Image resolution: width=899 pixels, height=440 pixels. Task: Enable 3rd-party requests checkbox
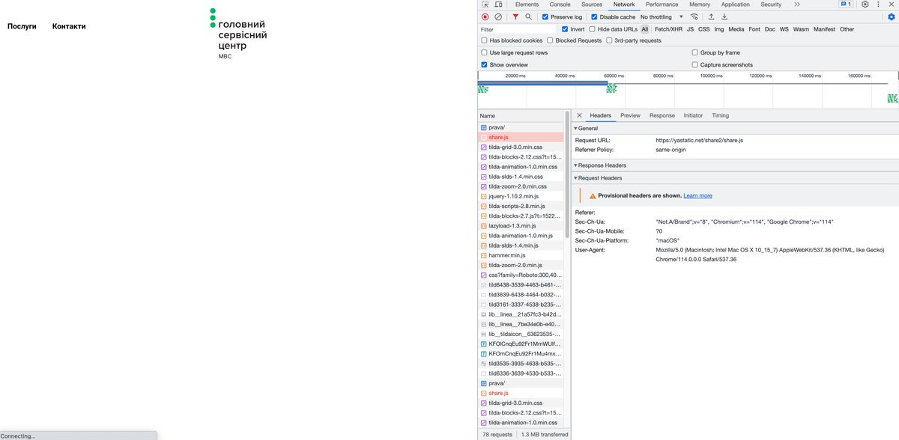click(x=609, y=40)
